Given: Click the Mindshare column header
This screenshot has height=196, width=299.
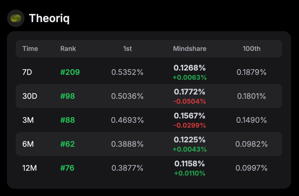Looking at the screenshot, I should tap(189, 48).
